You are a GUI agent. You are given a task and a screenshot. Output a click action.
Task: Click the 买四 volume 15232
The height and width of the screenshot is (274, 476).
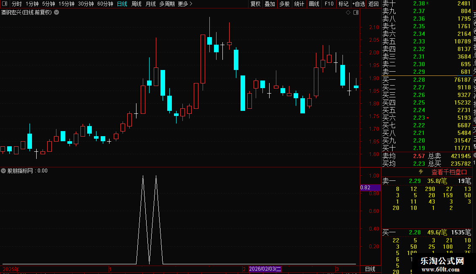(x=463, y=103)
